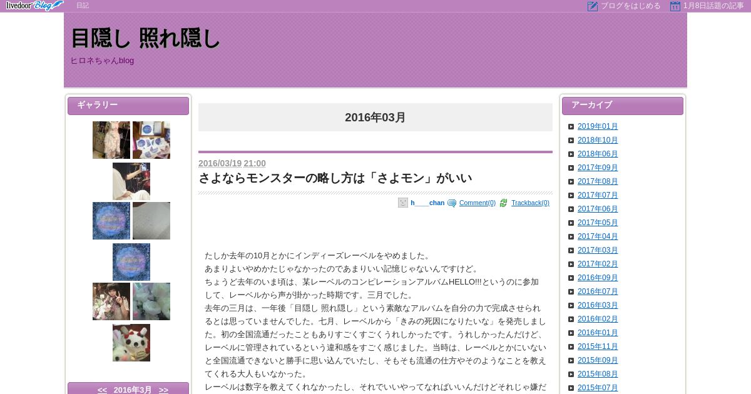The height and width of the screenshot is (394, 751).
Task: Open post さよならモンスターの略し方 title
Action: click(335, 178)
